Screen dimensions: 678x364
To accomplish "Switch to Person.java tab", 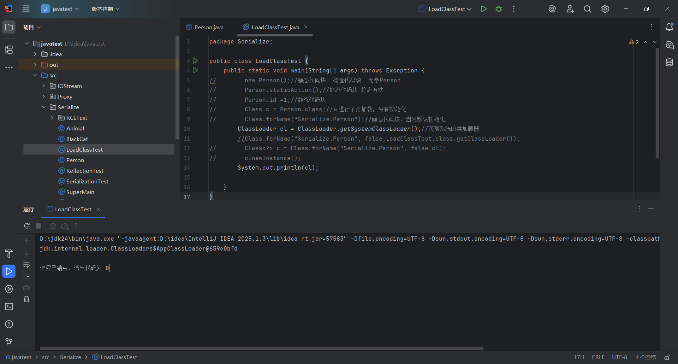I will click(x=205, y=27).
